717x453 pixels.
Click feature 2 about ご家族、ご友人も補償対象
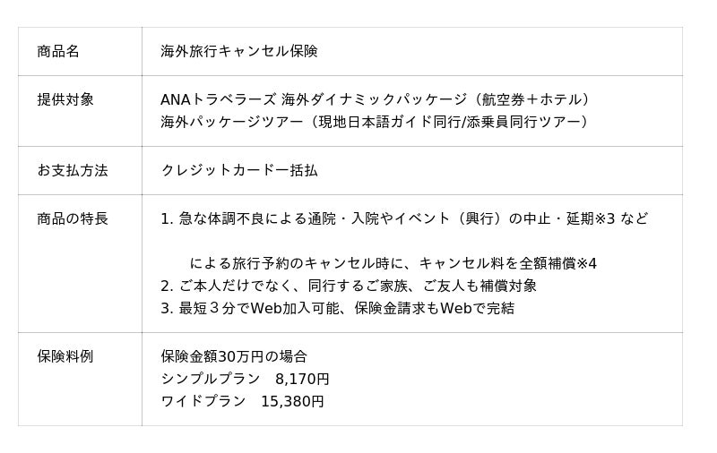pyautogui.click(x=349, y=286)
